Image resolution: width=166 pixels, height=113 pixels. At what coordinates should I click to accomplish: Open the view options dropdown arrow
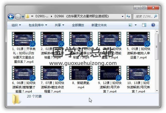point(136,25)
